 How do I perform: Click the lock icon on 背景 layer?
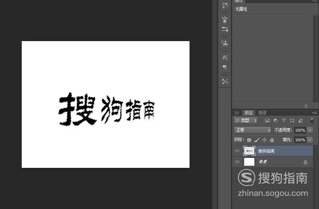pos(305,162)
